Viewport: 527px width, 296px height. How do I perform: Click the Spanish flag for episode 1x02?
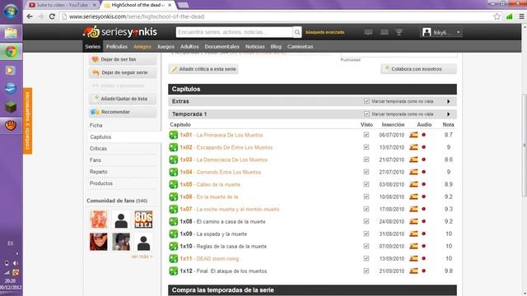(x=413, y=147)
